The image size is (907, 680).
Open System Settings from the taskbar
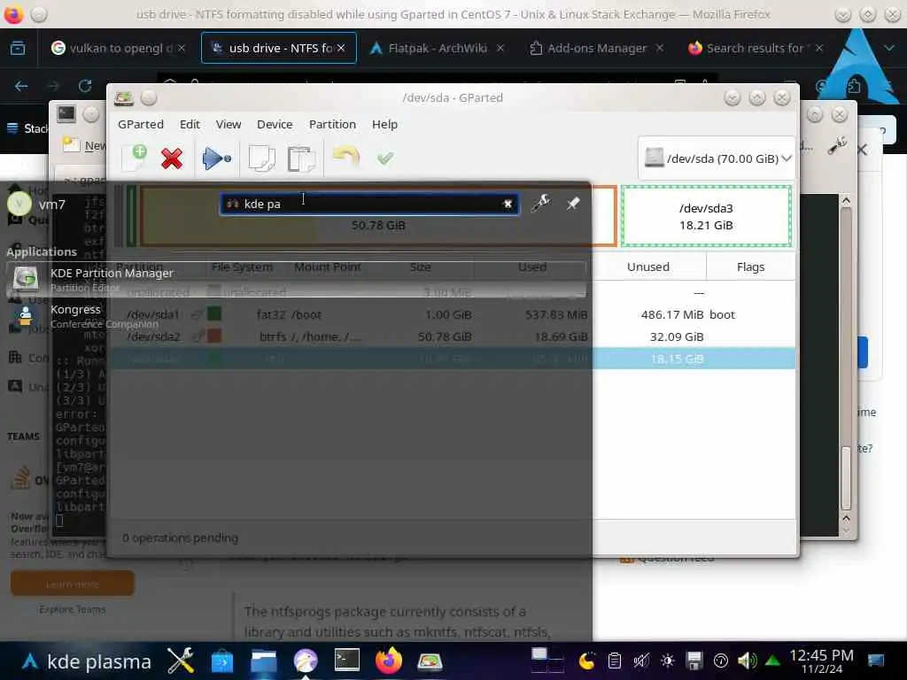tap(181, 660)
